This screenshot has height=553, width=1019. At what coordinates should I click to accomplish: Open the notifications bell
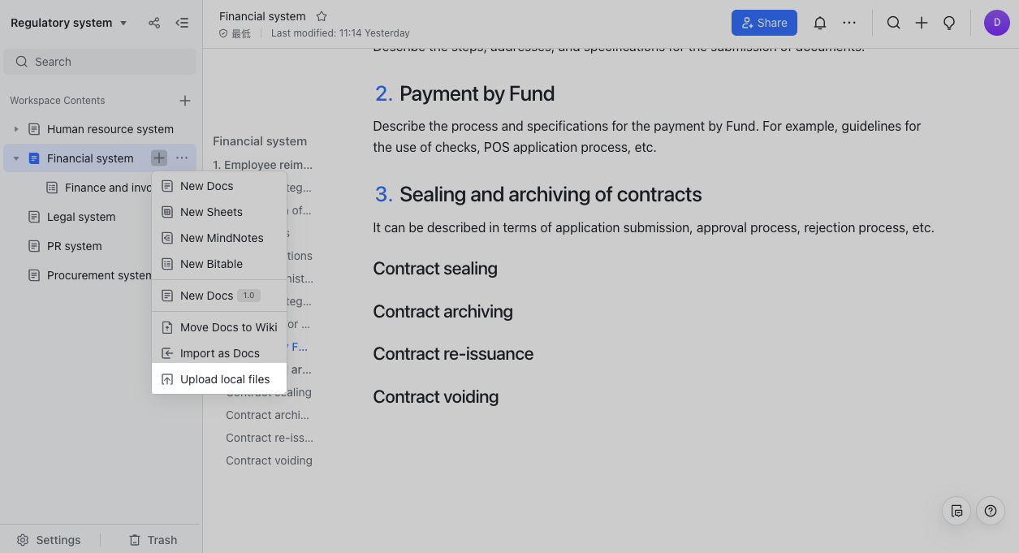coord(820,23)
